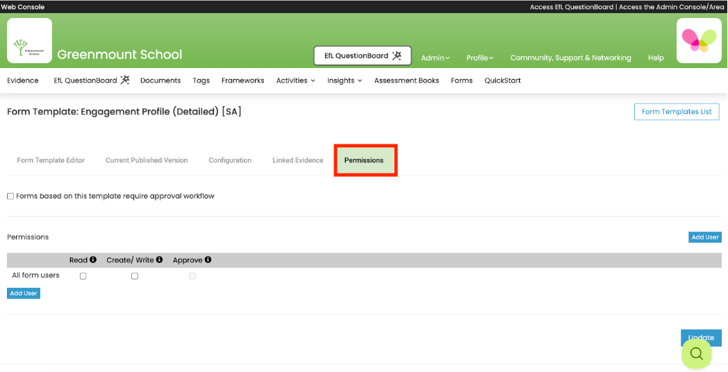Select the Permissions tab

pyautogui.click(x=364, y=160)
